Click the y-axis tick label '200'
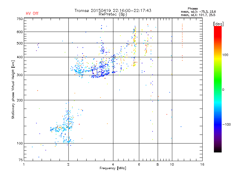 coord(20,100)
